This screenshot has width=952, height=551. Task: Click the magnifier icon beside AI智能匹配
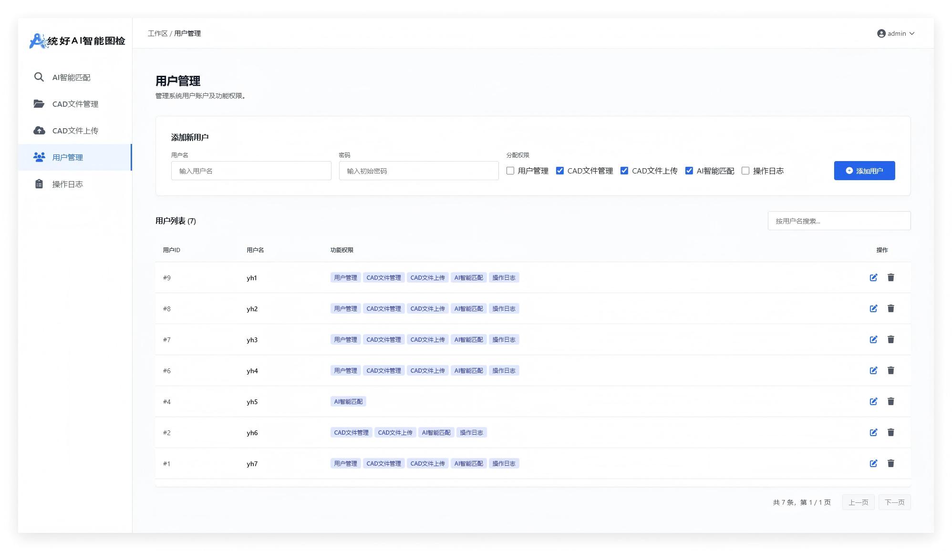pyautogui.click(x=39, y=77)
